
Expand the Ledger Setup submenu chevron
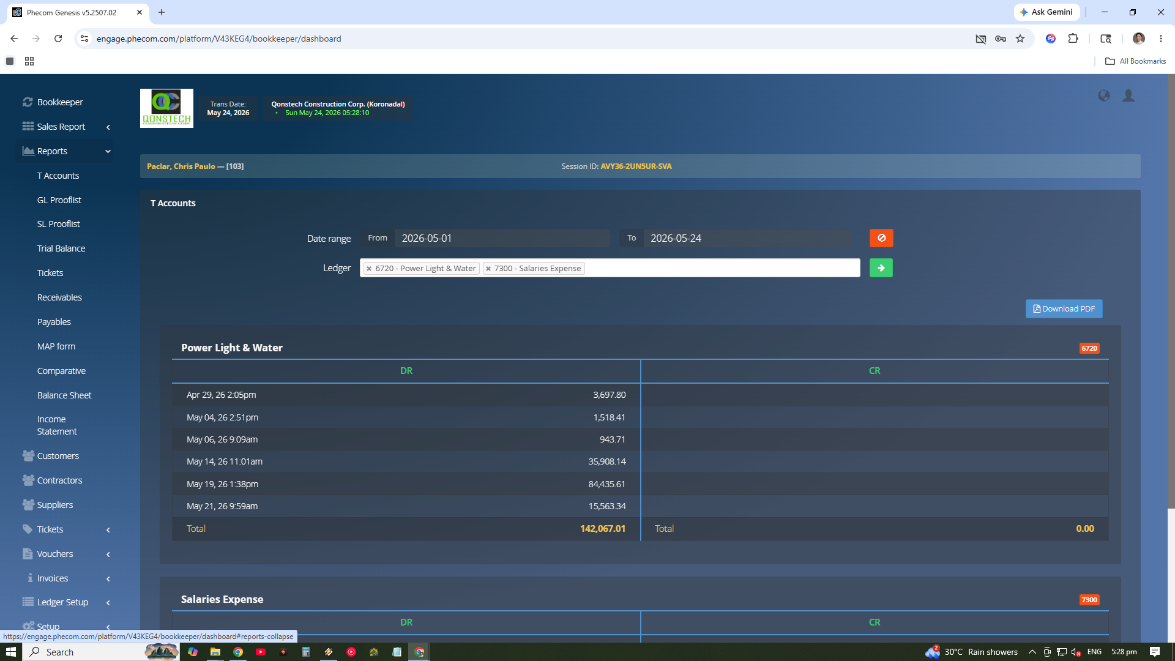click(x=108, y=603)
